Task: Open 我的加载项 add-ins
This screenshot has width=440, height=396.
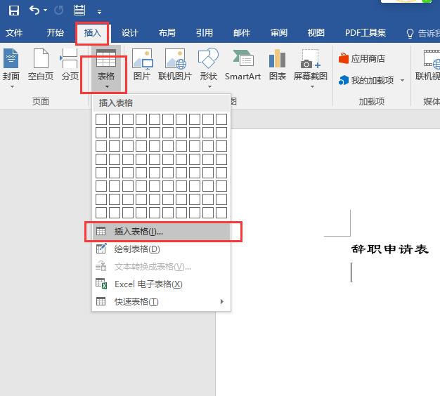Action: click(366, 81)
